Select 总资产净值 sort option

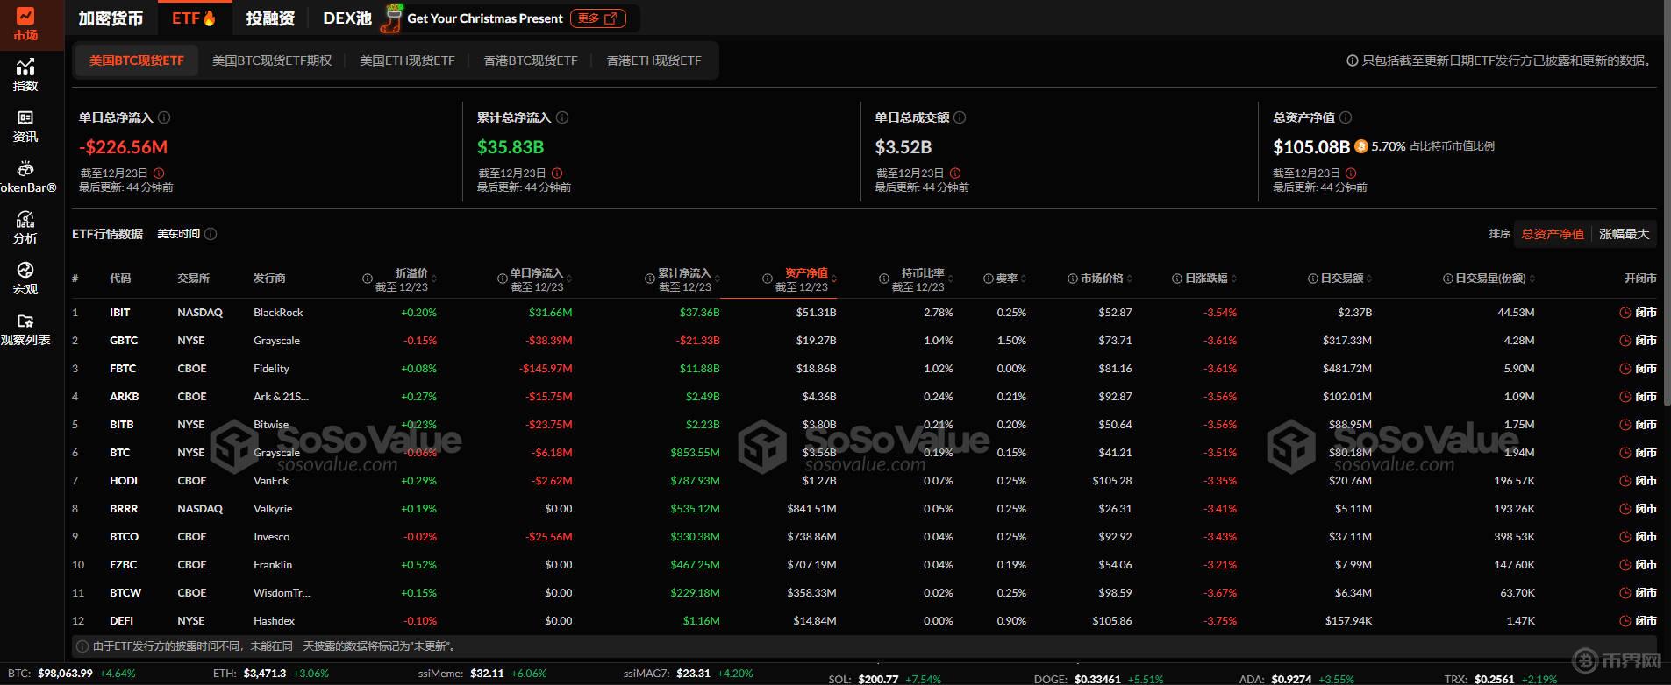(x=1552, y=234)
